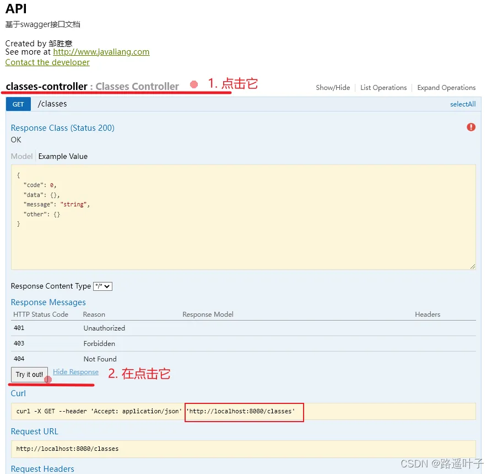492x474 pixels.
Task: Click Expand Operations link
Action: [446, 88]
